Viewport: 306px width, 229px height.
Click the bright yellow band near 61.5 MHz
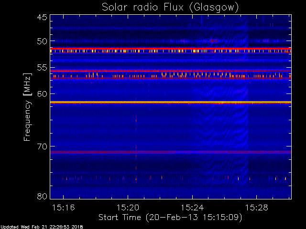[x=171, y=102]
